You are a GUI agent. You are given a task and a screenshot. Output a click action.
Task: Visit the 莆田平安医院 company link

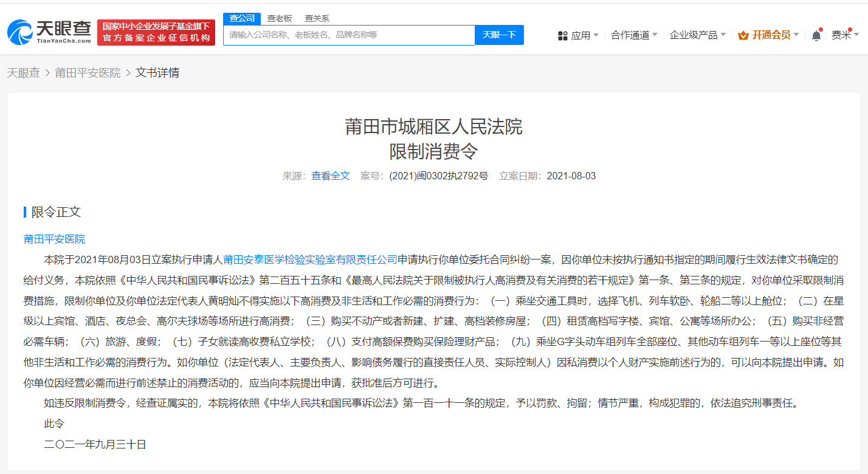pyautogui.click(x=53, y=239)
